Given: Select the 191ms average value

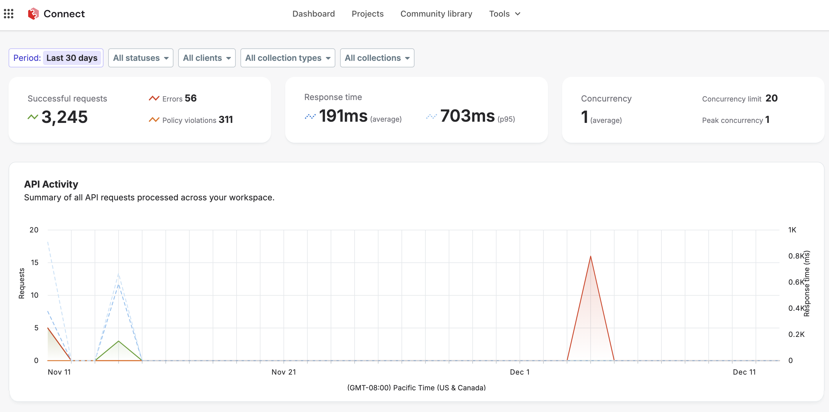Looking at the screenshot, I should coord(343,116).
